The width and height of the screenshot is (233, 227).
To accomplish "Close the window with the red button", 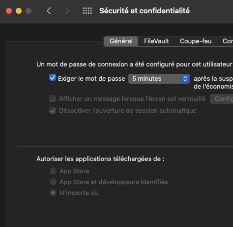I will tap(9, 11).
